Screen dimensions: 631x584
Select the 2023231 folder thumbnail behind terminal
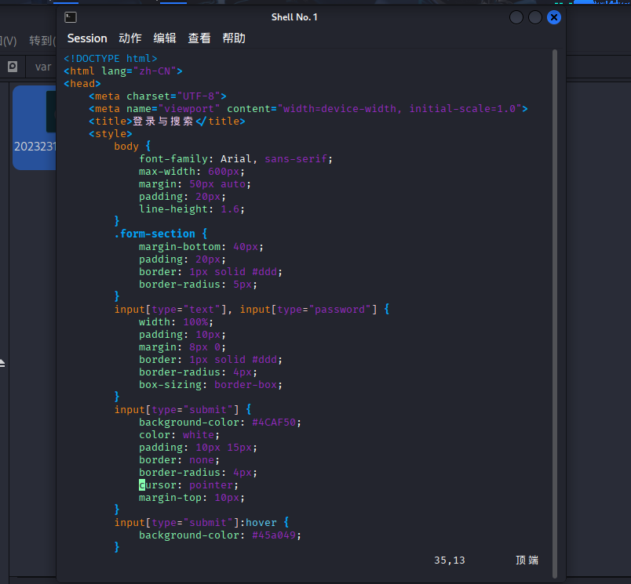[x=35, y=128]
